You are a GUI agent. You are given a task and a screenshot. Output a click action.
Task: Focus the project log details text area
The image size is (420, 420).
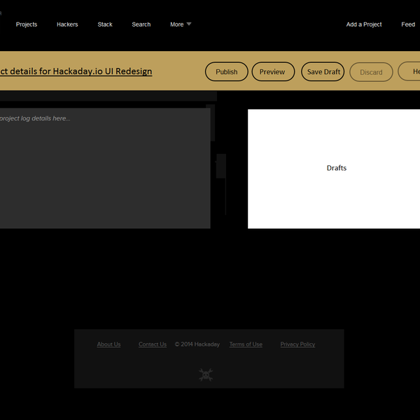[105, 168]
